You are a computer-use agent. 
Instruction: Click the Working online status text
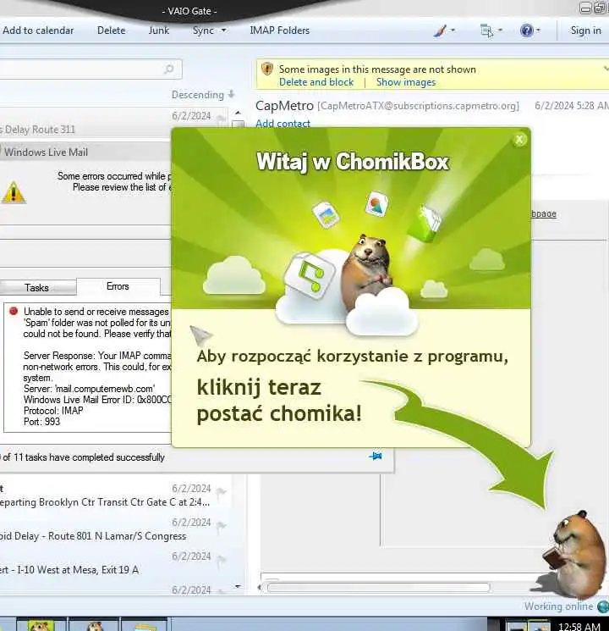tap(558, 606)
